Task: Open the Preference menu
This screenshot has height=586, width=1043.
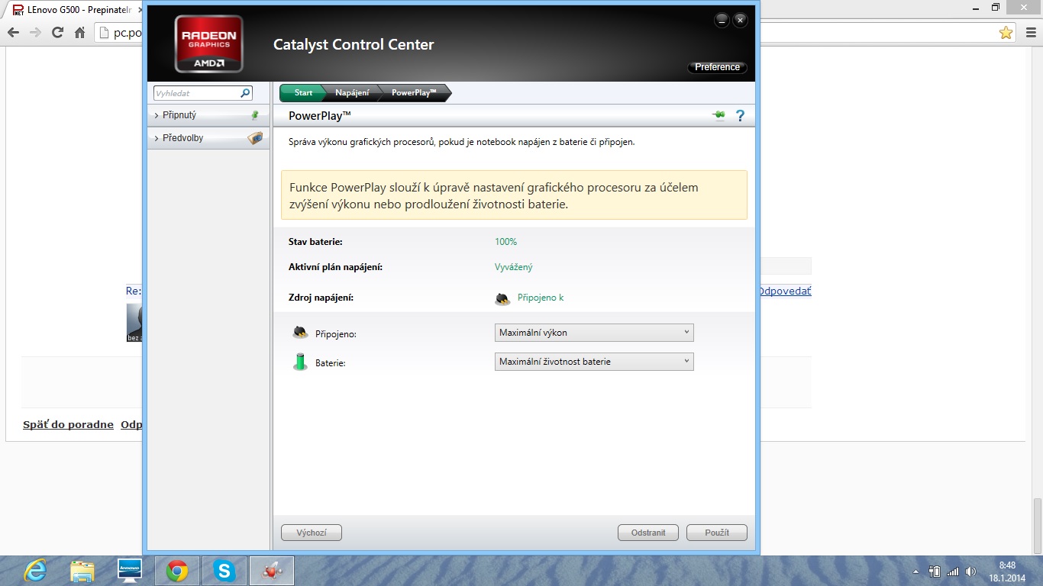Action: [x=717, y=67]
